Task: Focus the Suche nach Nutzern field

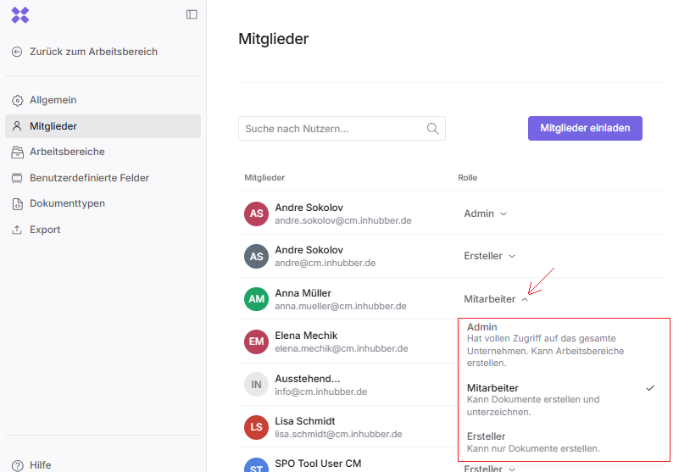Action: [x=332, y=129]
